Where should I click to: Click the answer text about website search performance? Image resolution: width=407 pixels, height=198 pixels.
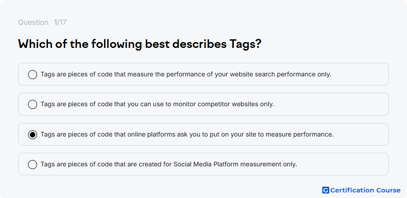186,75
